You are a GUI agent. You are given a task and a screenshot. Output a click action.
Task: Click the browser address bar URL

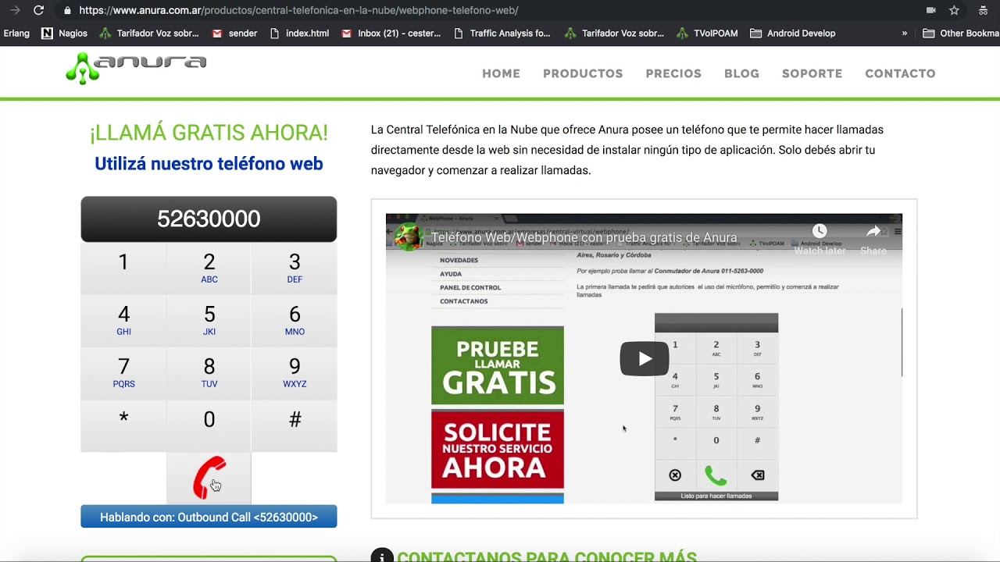click(x=298, y=11)
